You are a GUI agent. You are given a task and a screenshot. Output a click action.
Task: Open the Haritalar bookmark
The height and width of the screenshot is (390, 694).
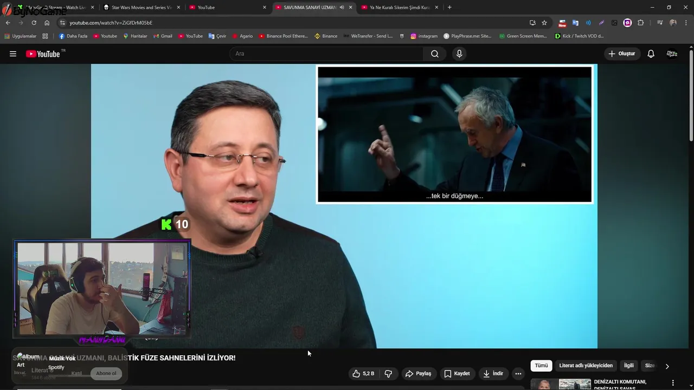coord(135,36)
